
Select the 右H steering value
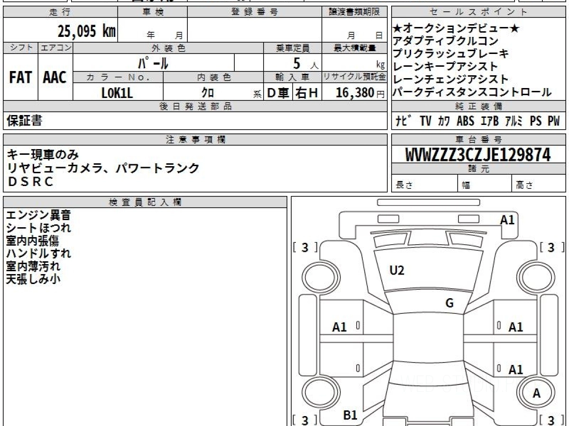coord(307,93)
